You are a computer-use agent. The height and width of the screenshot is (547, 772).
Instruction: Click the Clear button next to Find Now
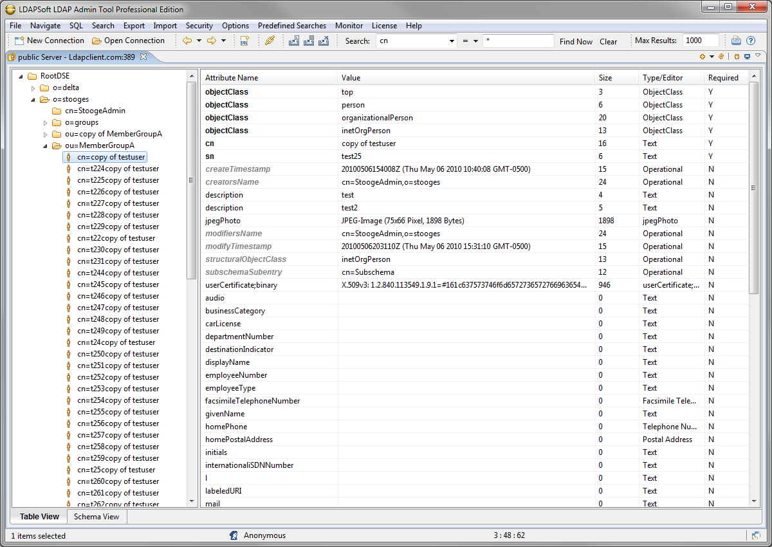pyautogui.click(x=608, y=41)
